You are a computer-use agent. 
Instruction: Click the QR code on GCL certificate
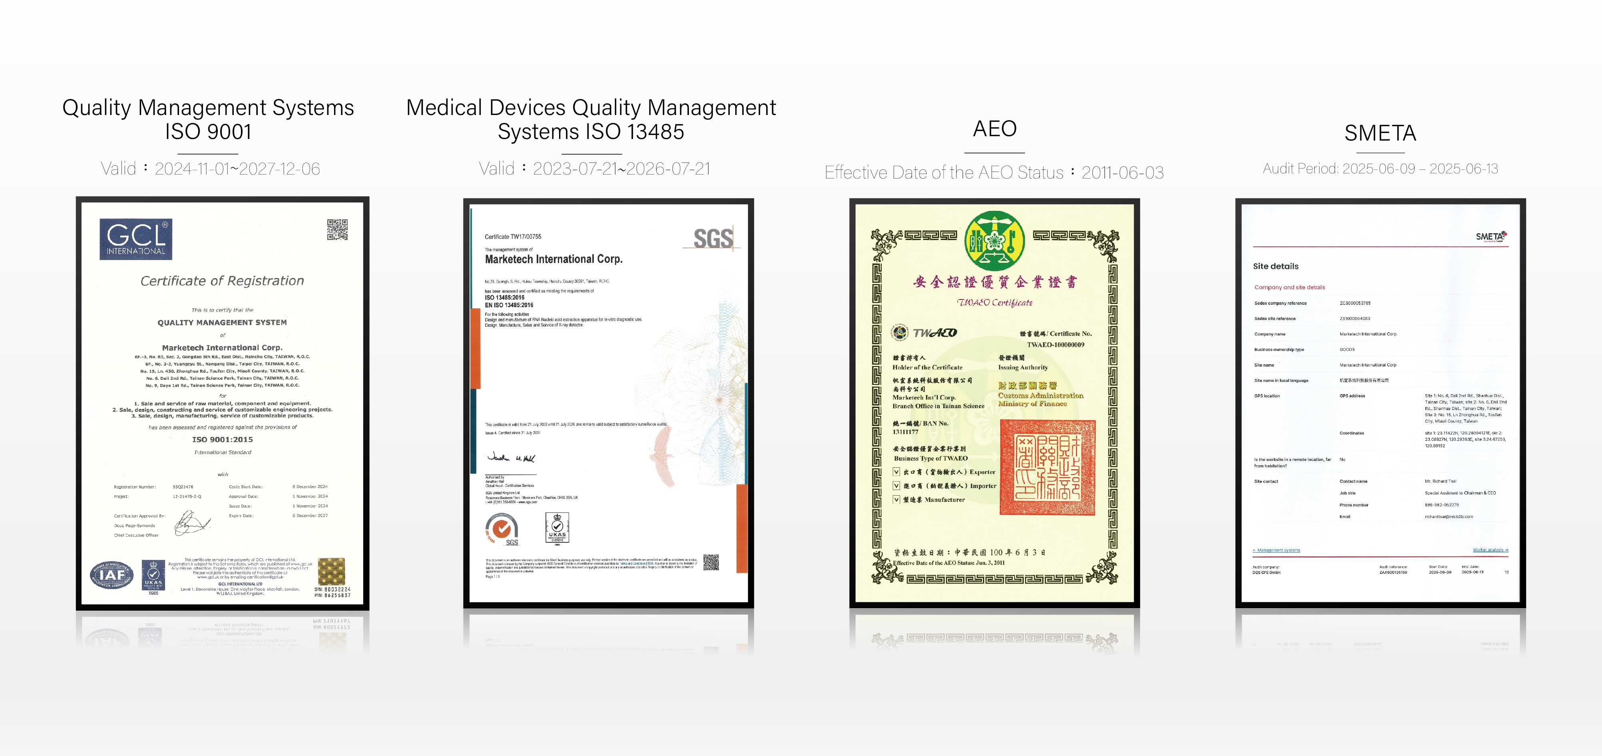point(337,229)
